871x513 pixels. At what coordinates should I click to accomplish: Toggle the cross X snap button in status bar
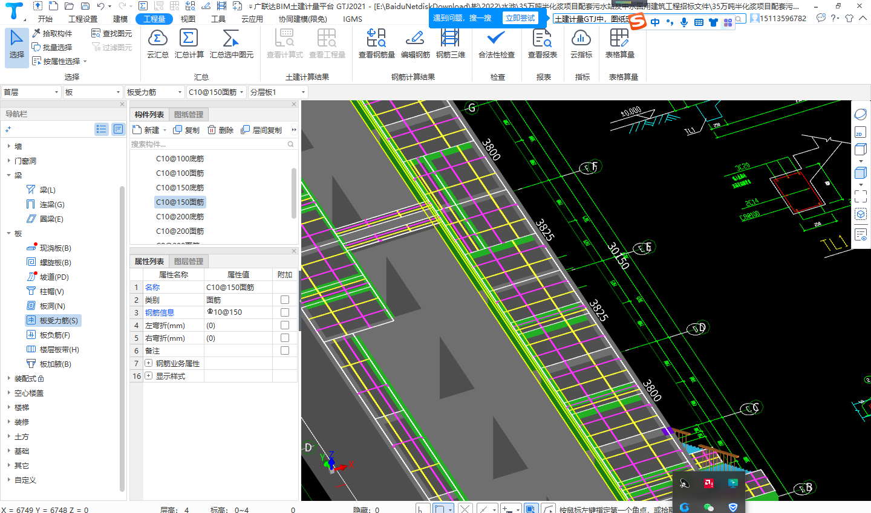click(x=465, y=509)
